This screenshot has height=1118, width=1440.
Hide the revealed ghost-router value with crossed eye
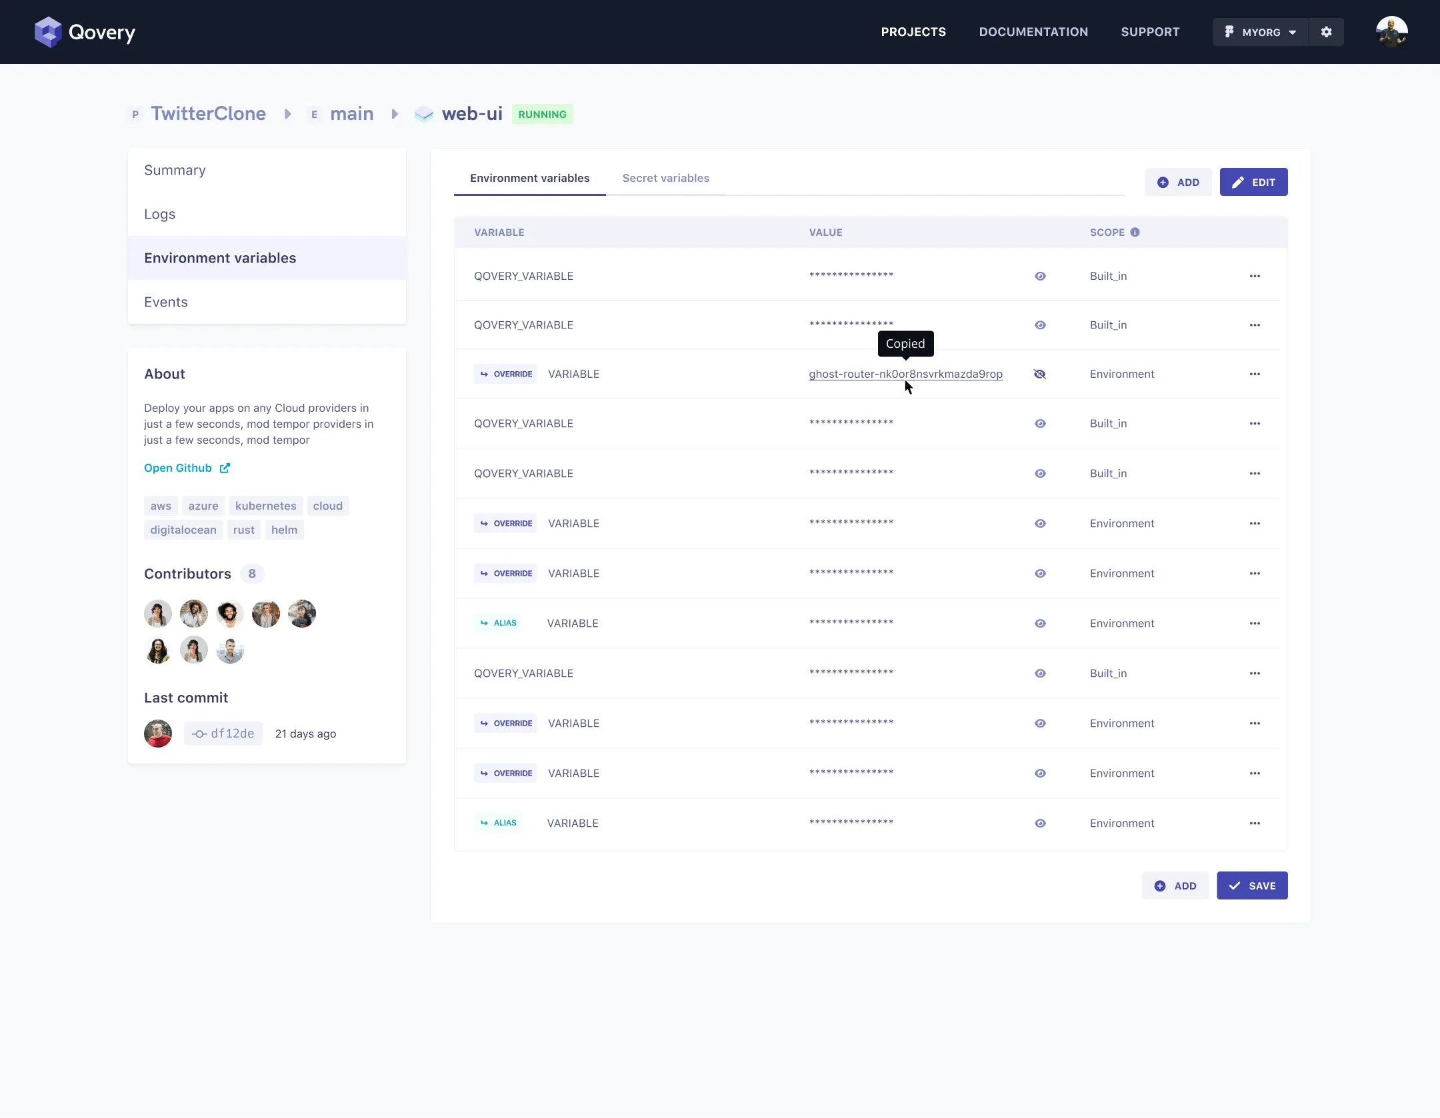click(1039, 374)
